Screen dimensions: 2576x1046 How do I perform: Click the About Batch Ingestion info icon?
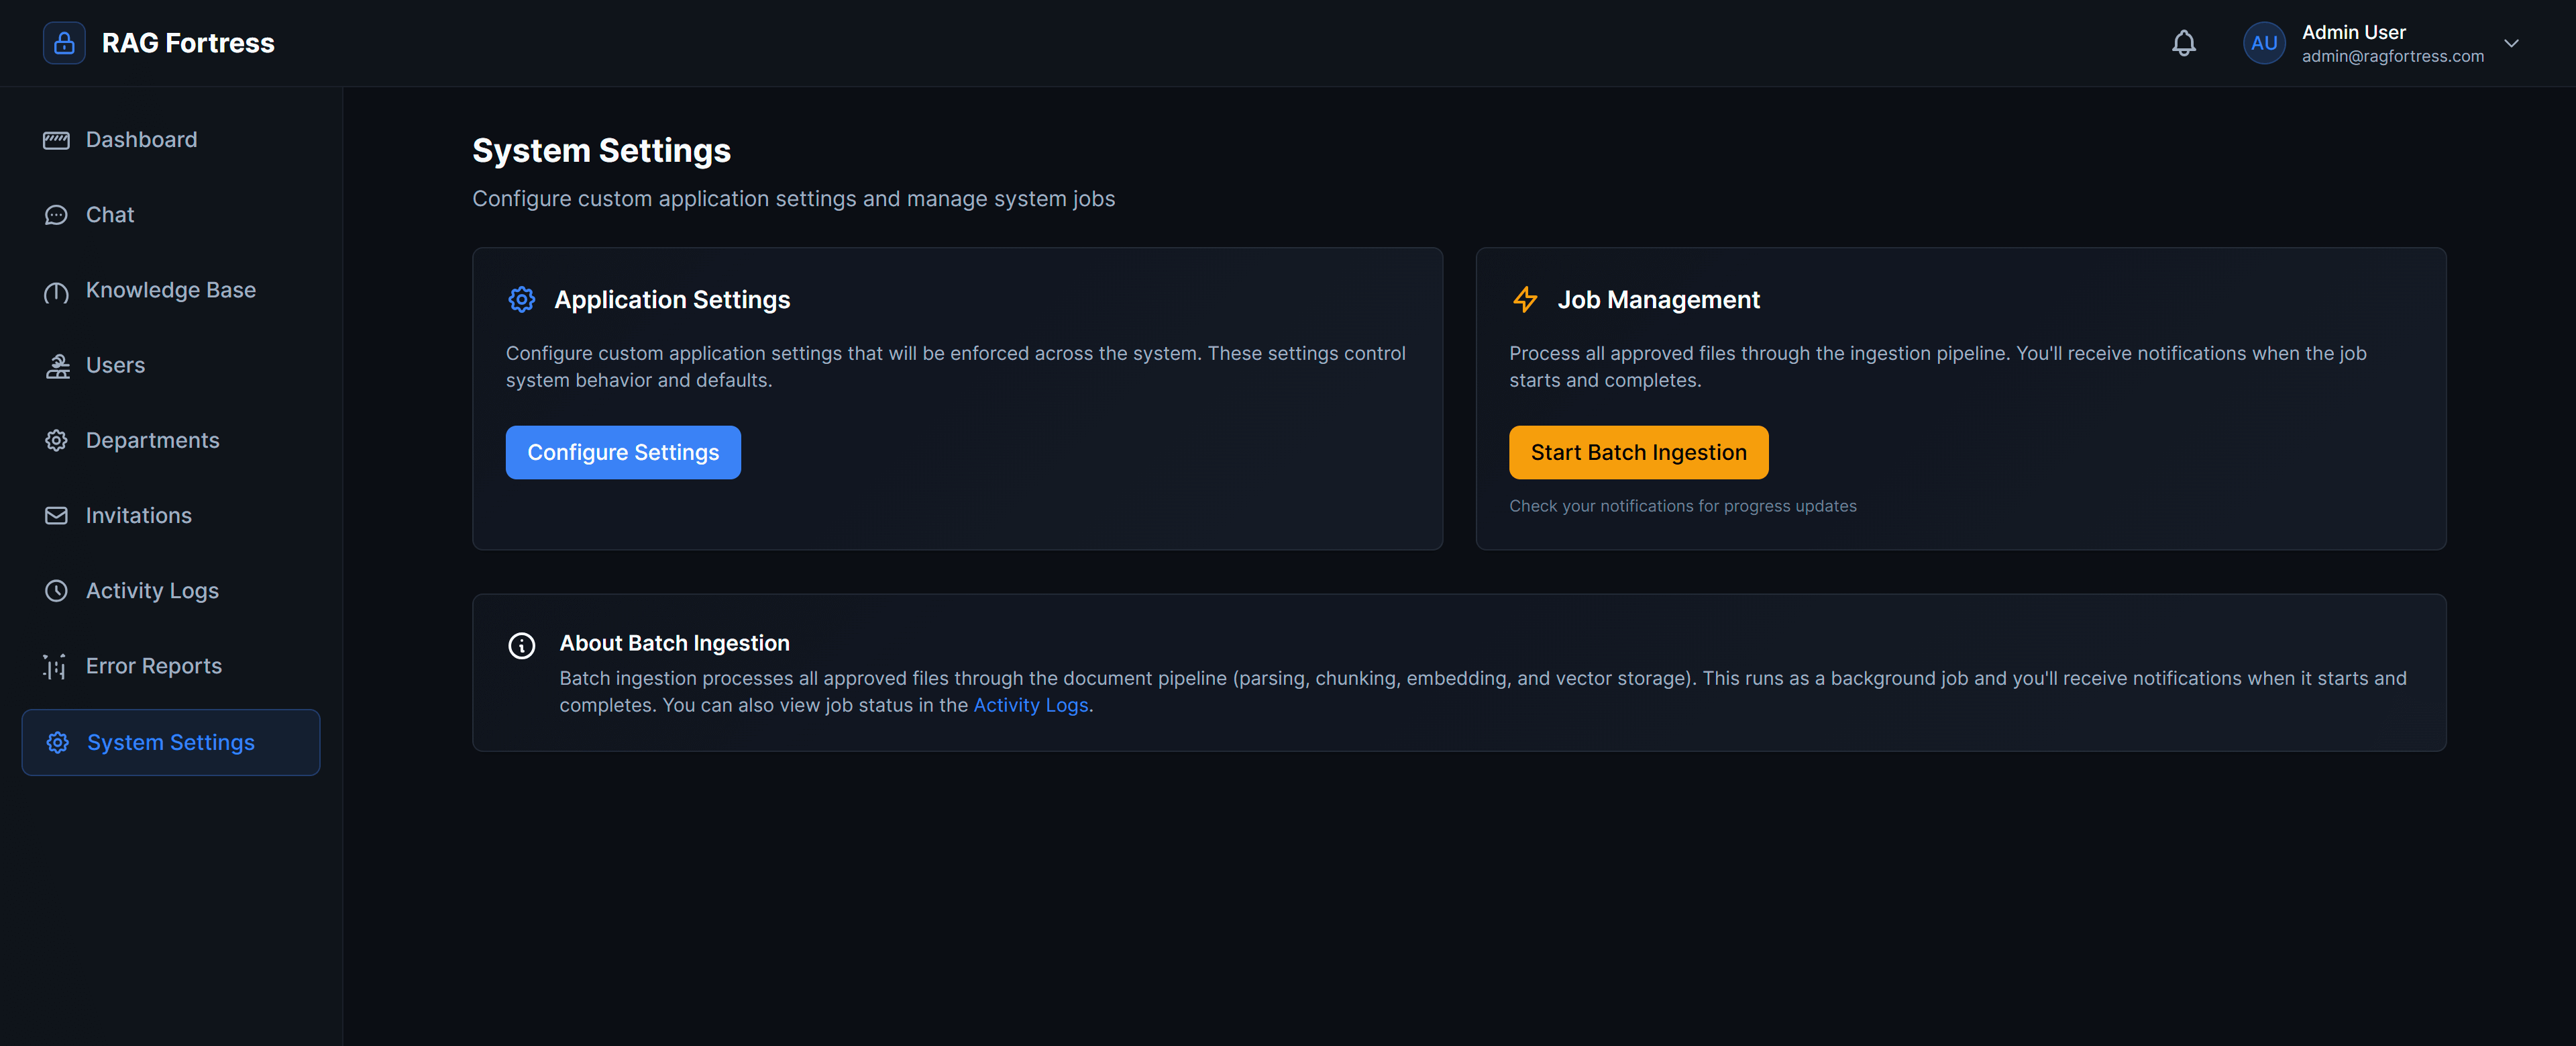click(521, 645)
